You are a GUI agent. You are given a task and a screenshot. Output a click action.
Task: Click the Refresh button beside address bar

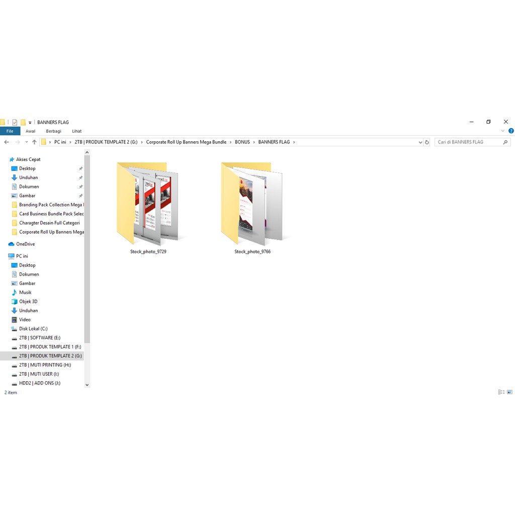click(427, 142)
